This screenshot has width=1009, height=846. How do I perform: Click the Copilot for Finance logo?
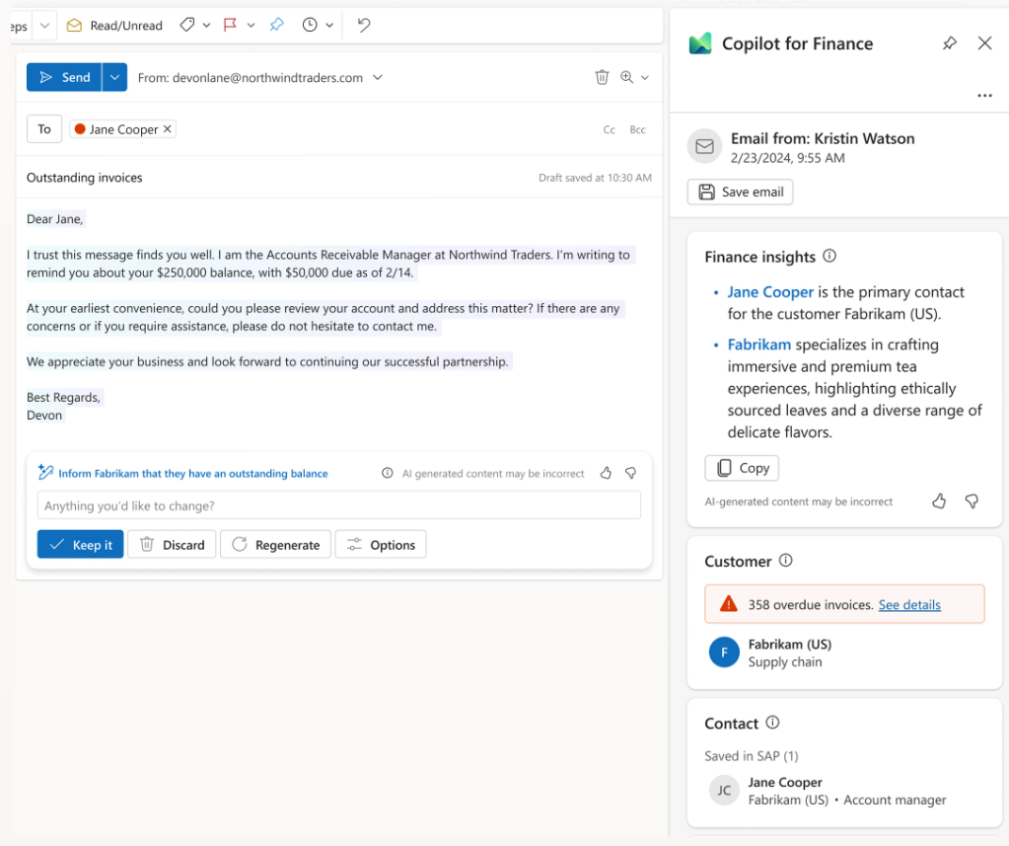(700, 43)
